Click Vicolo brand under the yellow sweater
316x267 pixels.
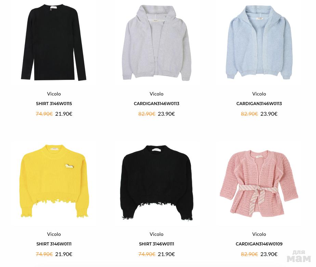click(x=54, y=234)
